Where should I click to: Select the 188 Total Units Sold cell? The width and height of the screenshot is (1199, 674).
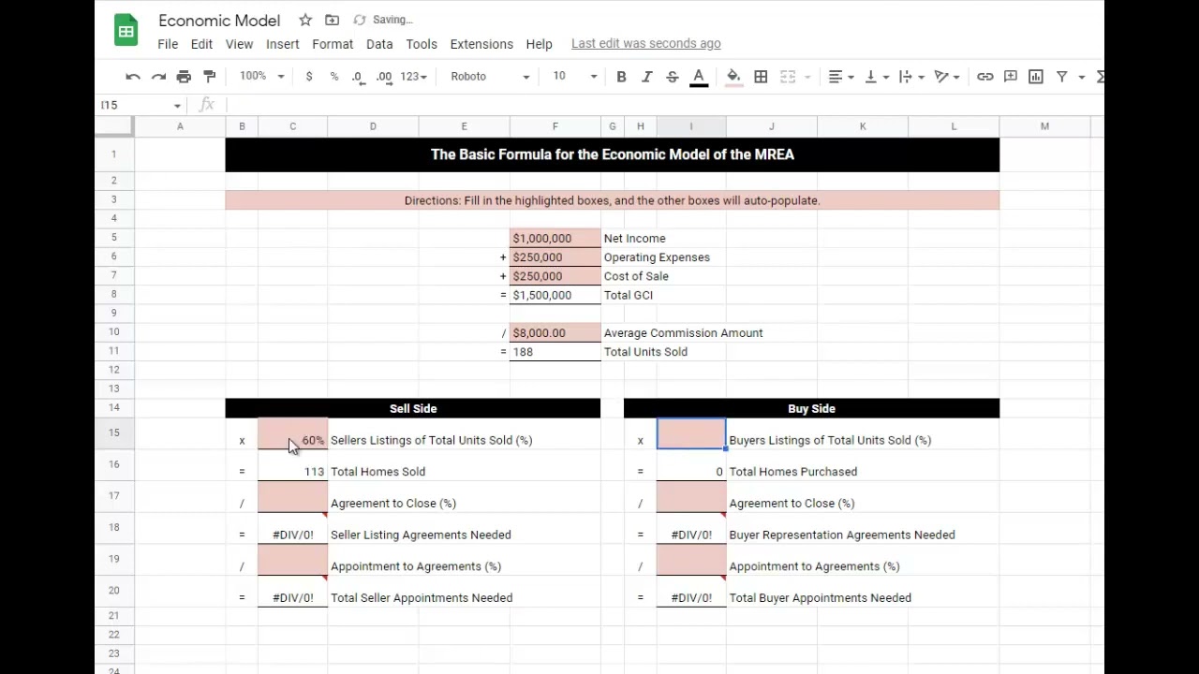[555, 352]
